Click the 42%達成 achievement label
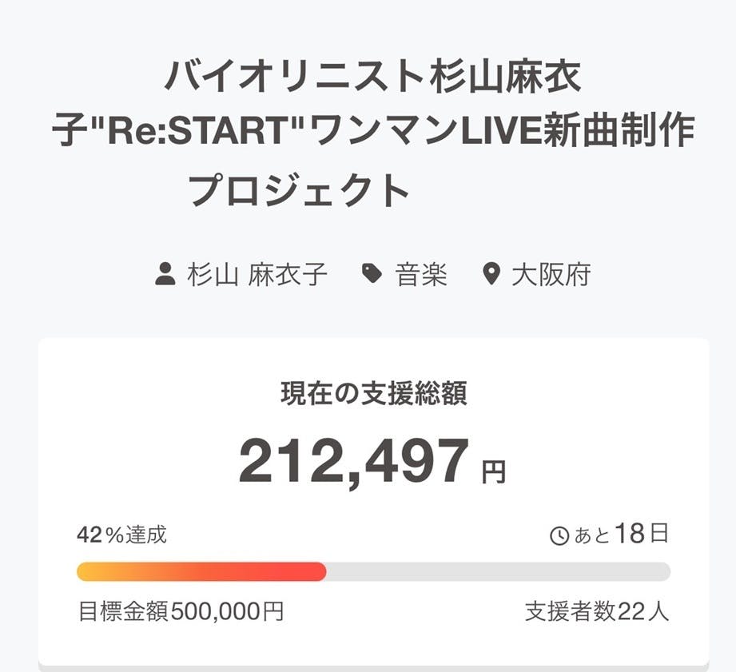 [121, 535]
